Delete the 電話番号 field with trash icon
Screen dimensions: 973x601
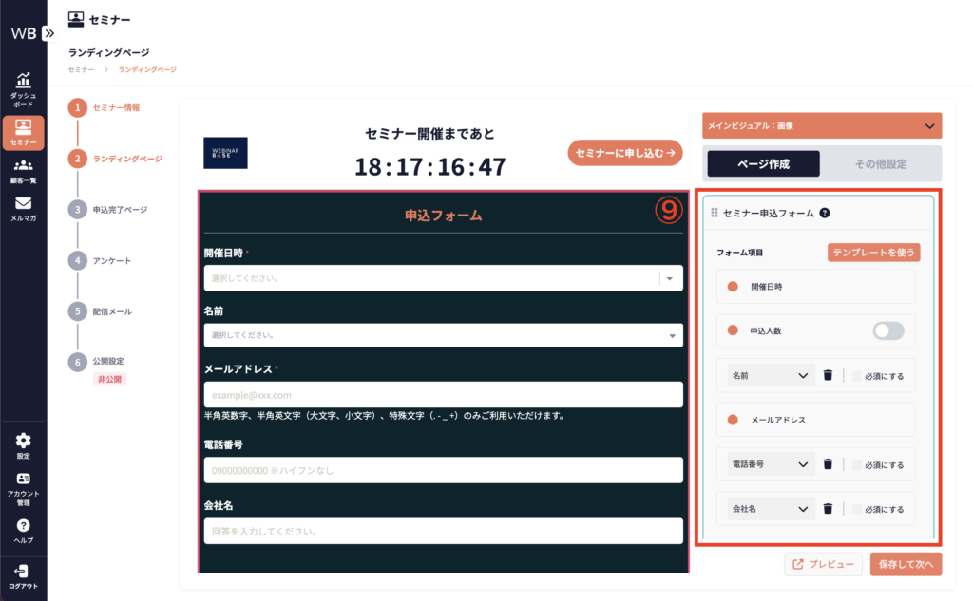(x=828, y=464)
